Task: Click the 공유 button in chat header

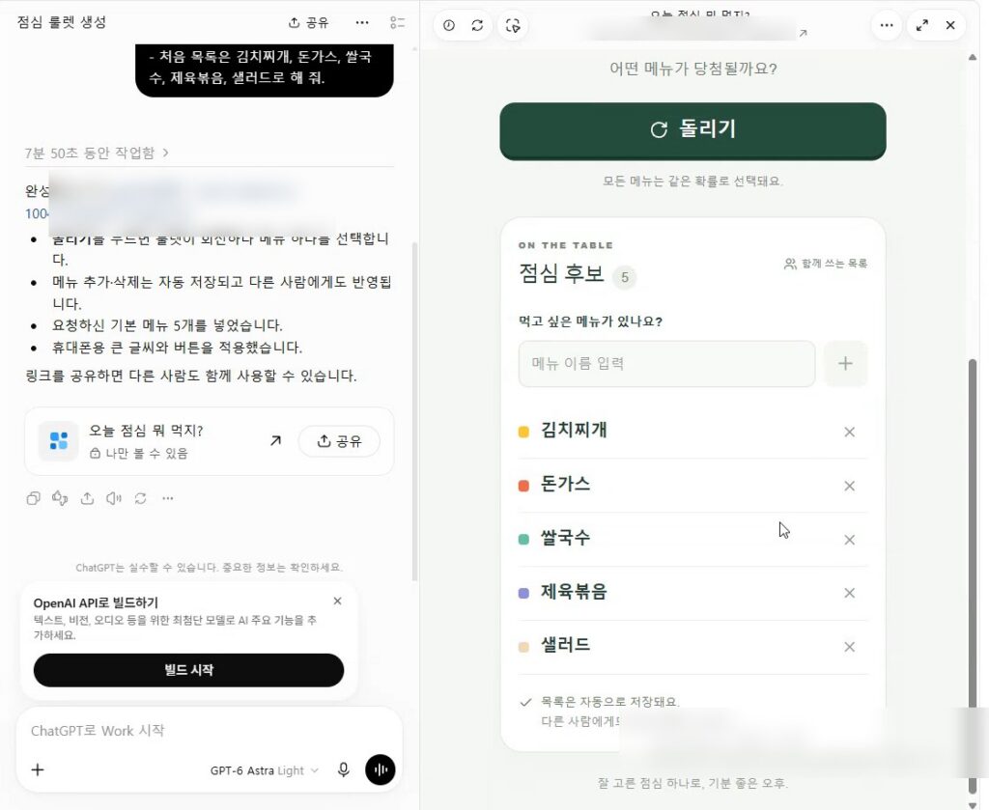Action: pos(308,23)
